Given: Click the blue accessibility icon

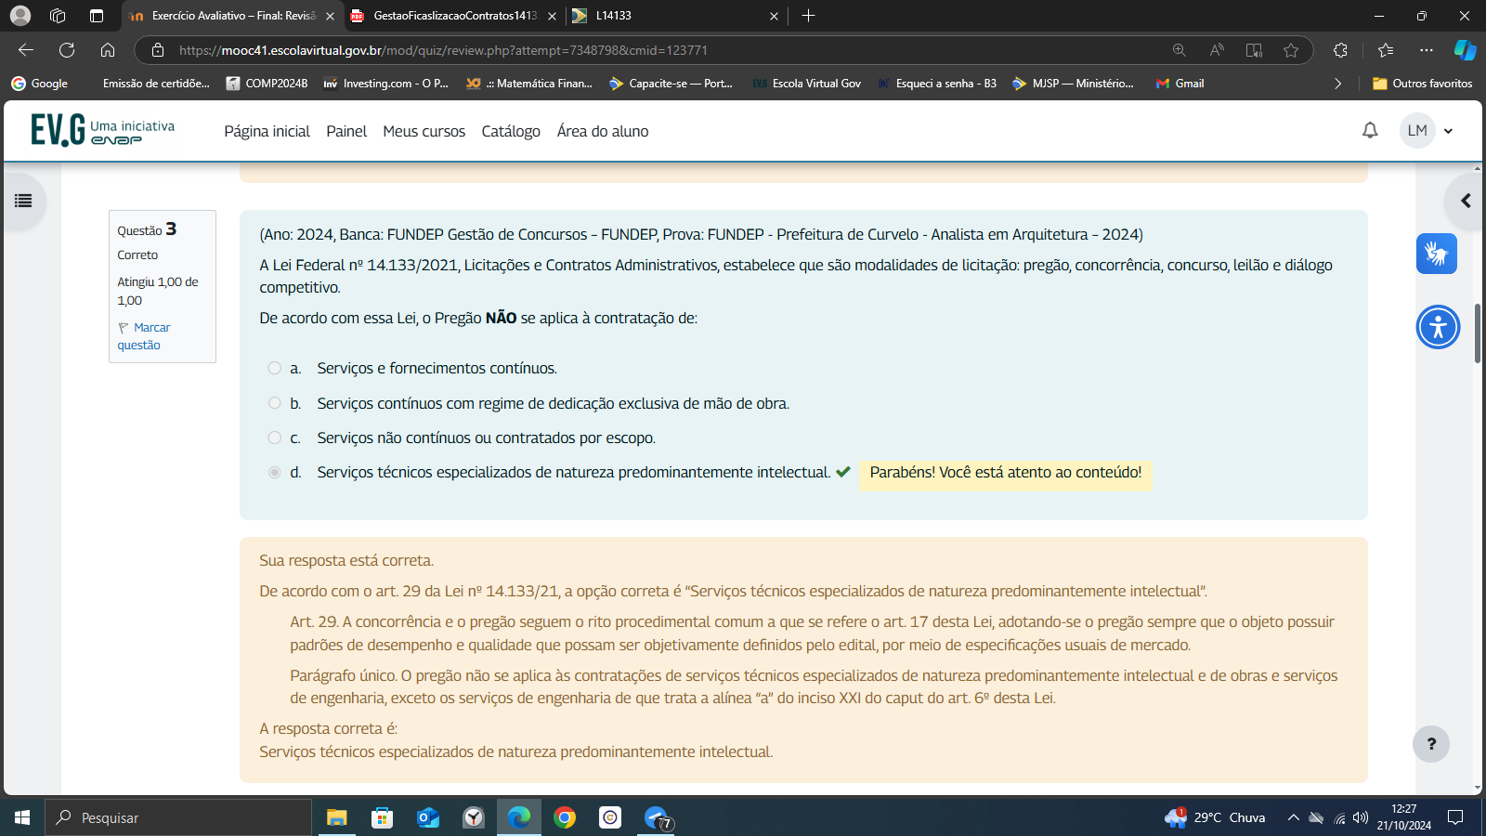Looking at the screenshot, I should tap(1438, 327).
